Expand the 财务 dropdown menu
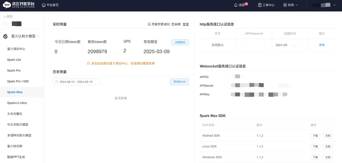The height and width of the screenshot is (163, 342). [x=297, y=5]
